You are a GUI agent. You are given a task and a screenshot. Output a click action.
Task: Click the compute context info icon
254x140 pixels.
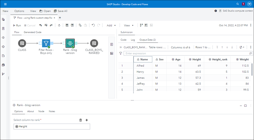(216, 11)
